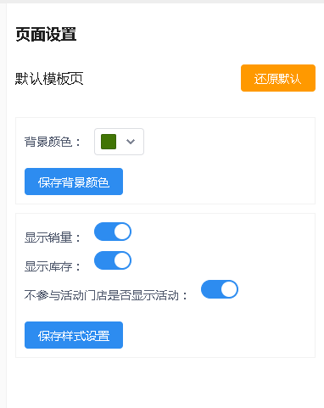Turn off 不参与活动门店是否显示活动 switch
324x408 pixels.
[x=220, y=289]
